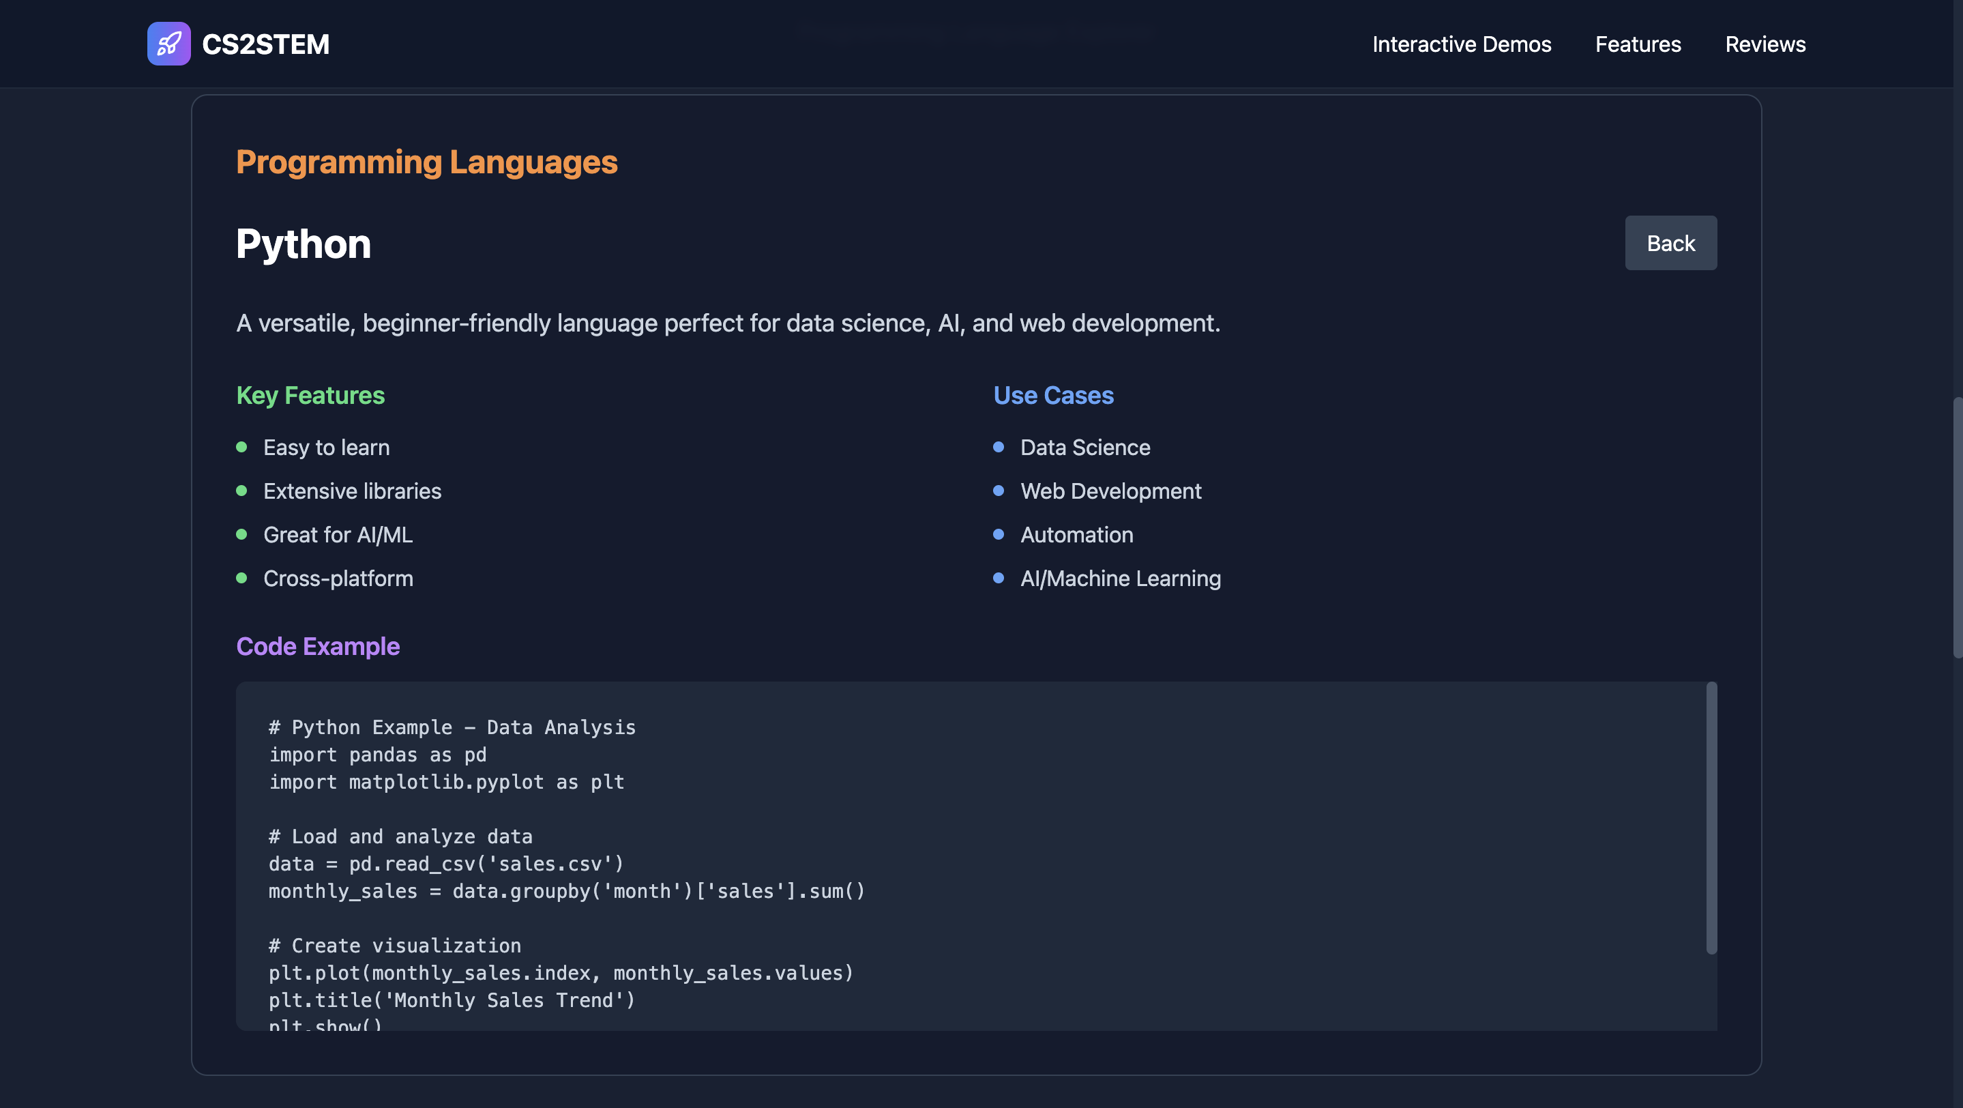This screenshot has height=1108, width=1963.
Task: Open Interactive Demos nav link
Action: pos(1461,44)
